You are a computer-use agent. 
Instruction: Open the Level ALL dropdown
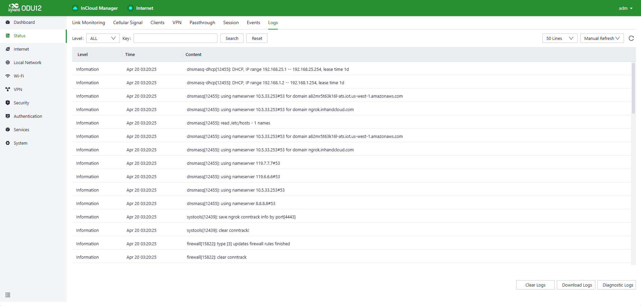coord(103,39)
